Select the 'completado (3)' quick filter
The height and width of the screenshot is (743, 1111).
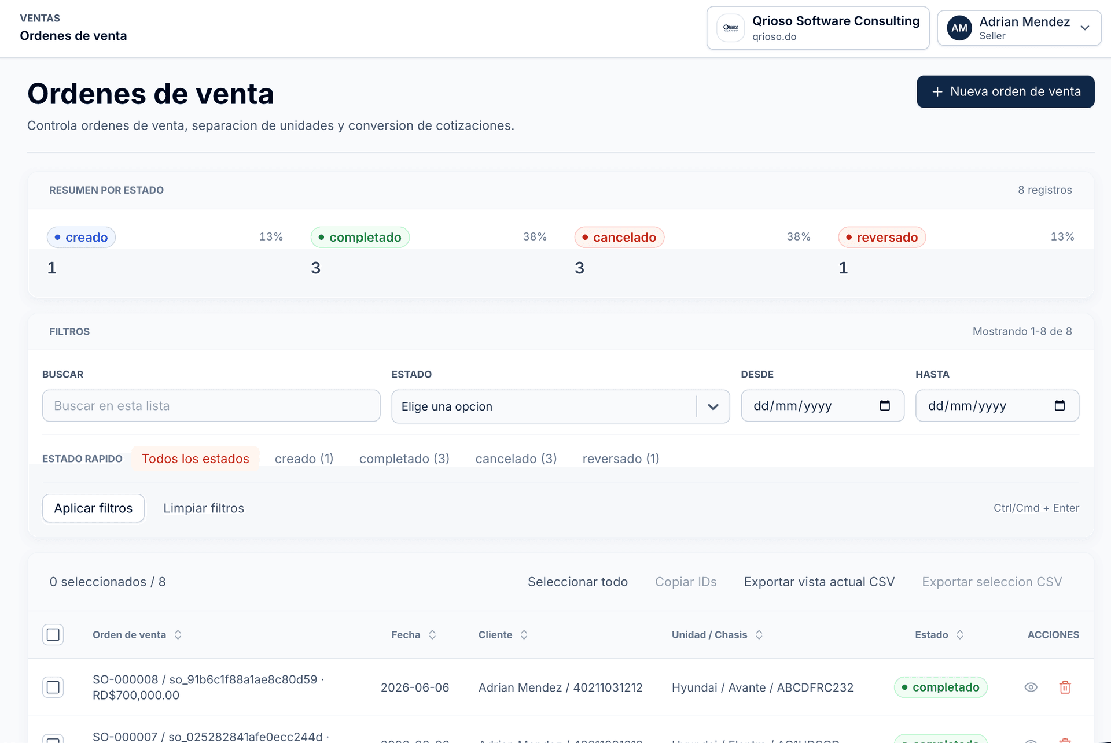coord(404,459)
